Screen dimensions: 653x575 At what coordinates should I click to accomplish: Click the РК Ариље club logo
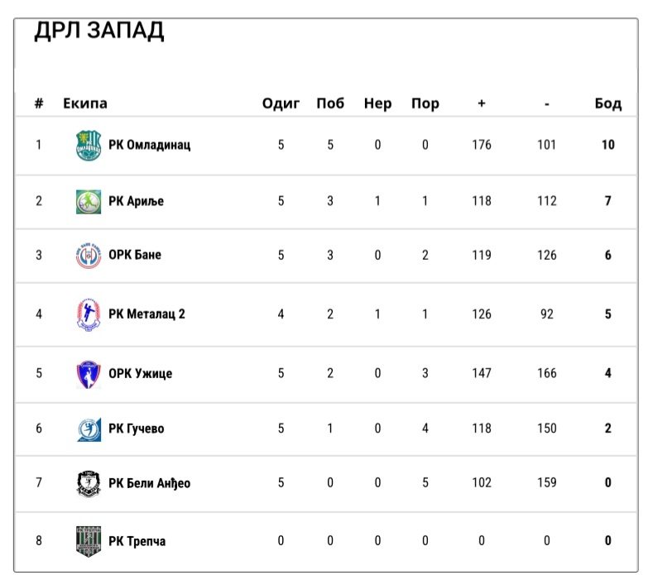(x=89, y=202)
